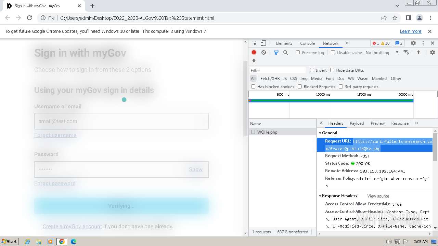Click the red record network log button
The image size is (438, 246).
(x=254, y=52)
